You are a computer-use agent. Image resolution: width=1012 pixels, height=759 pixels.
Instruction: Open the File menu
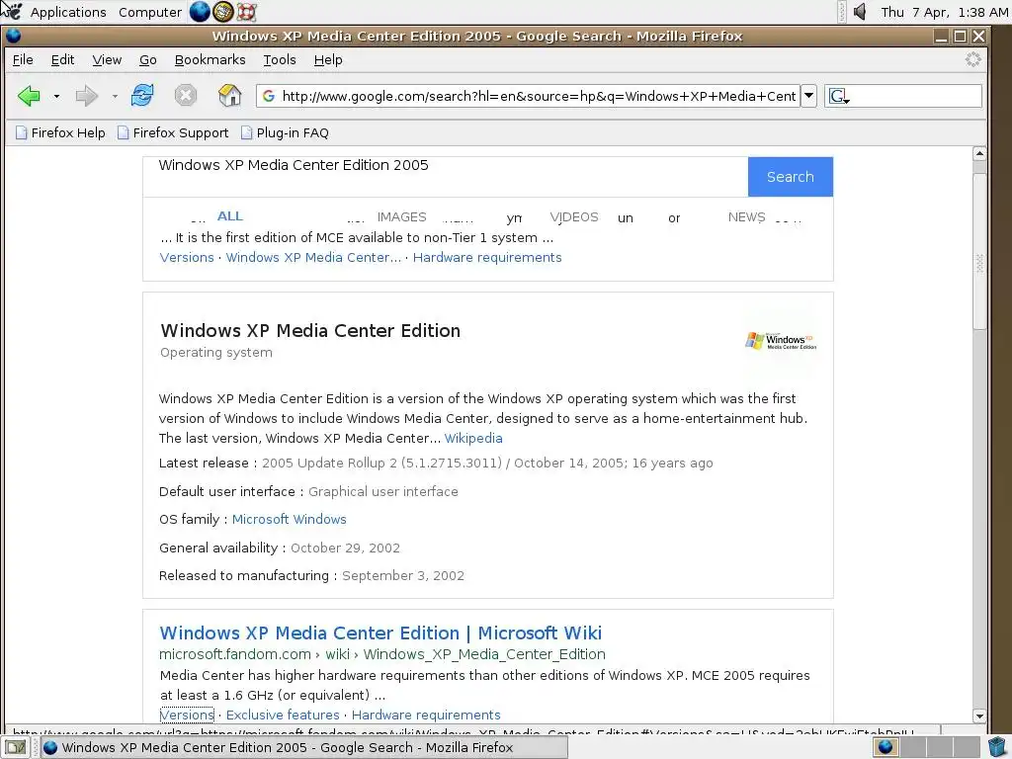pos(23,60)
